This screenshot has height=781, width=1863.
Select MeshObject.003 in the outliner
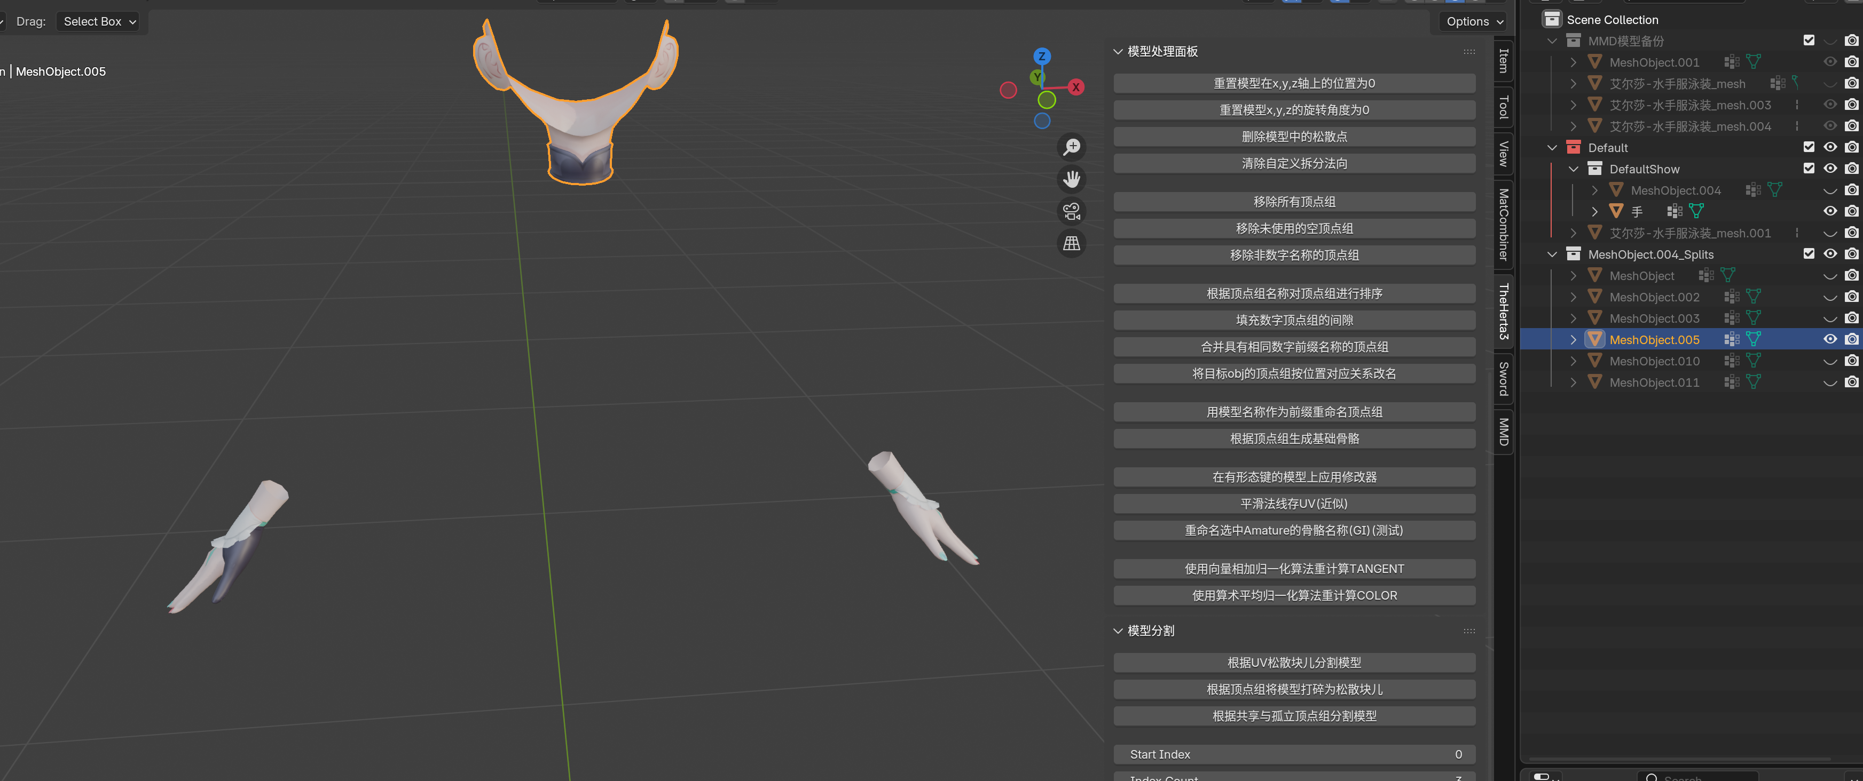click(1654, 318)
